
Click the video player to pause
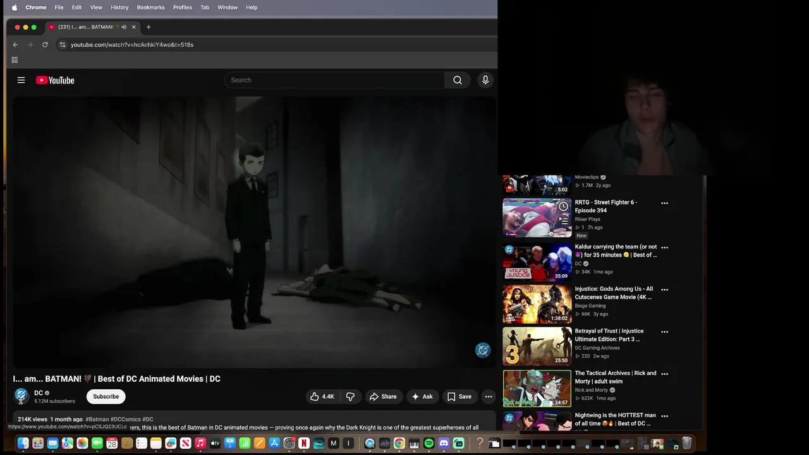tap(253, 232)
